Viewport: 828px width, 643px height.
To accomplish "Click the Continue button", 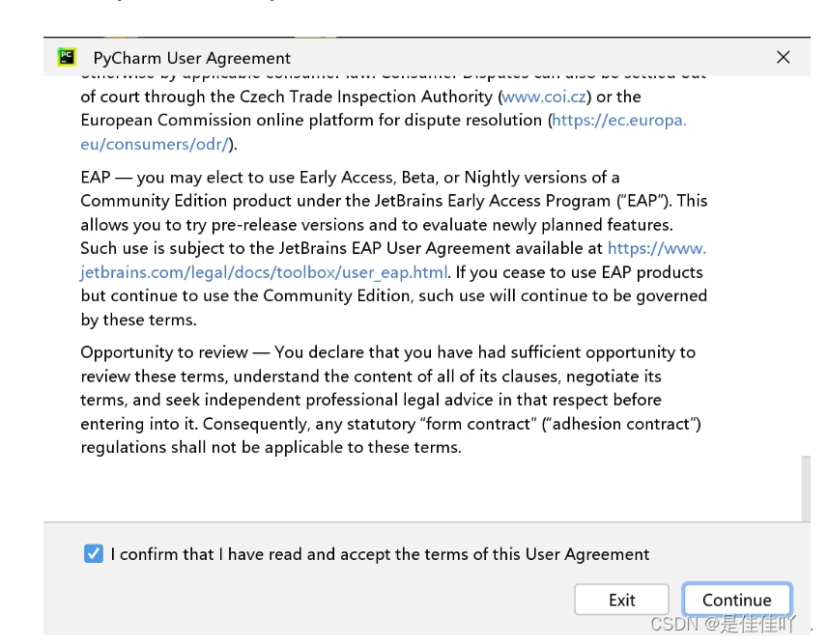I will pyautogui.click(x=736, y=600).
